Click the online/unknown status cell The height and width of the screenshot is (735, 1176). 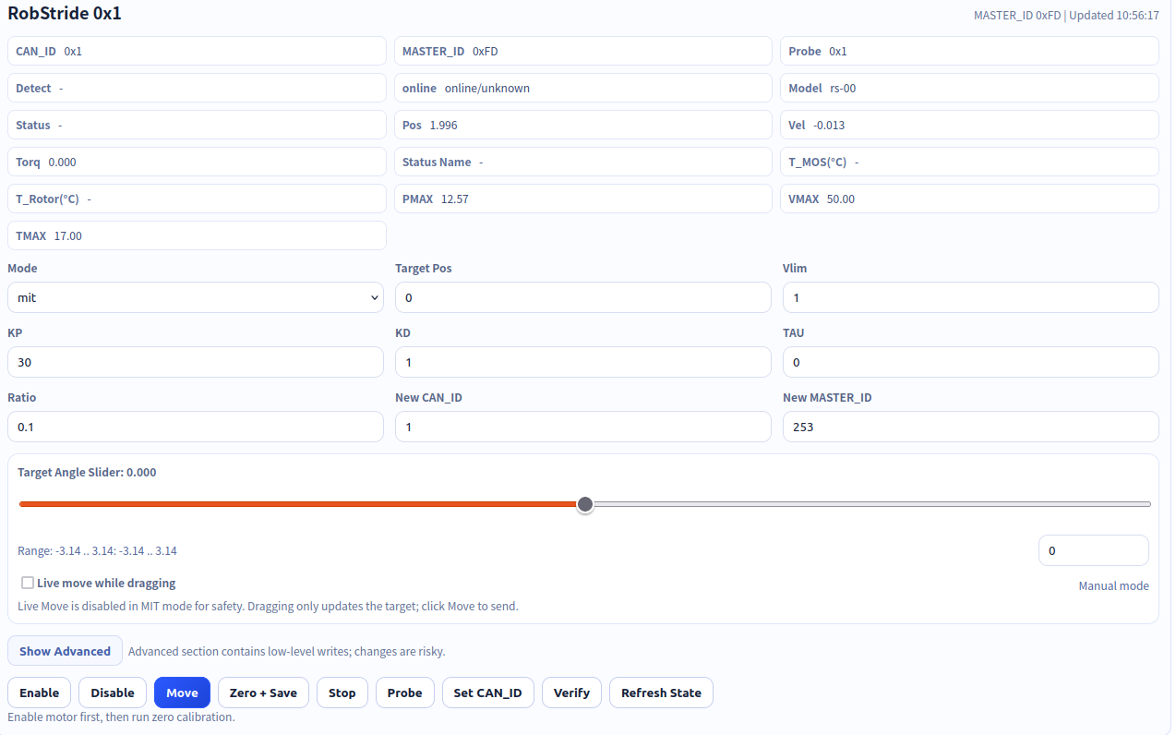583,88
